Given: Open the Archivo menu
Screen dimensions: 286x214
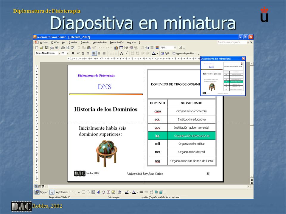Looking at the screenshot, I should pos(44,43).
